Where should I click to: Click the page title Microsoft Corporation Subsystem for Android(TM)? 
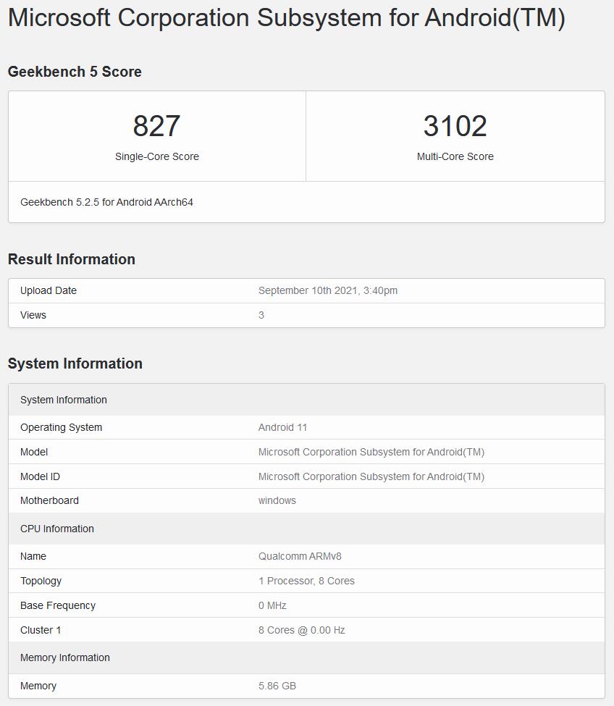click(x=286, y=17)
